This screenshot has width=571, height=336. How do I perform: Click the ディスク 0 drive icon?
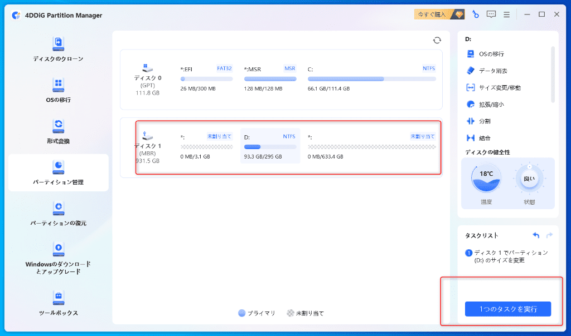pos(147,67)
